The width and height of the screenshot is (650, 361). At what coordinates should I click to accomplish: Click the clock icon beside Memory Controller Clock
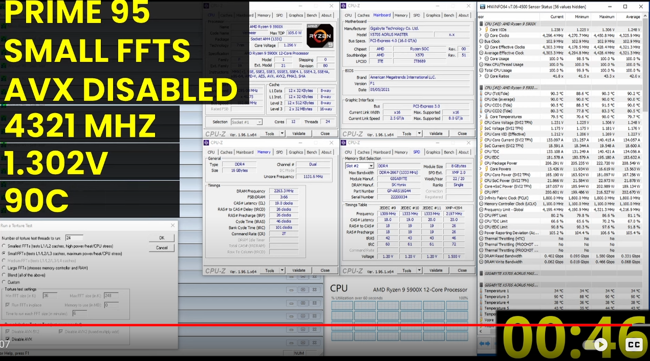pos(482,204)
